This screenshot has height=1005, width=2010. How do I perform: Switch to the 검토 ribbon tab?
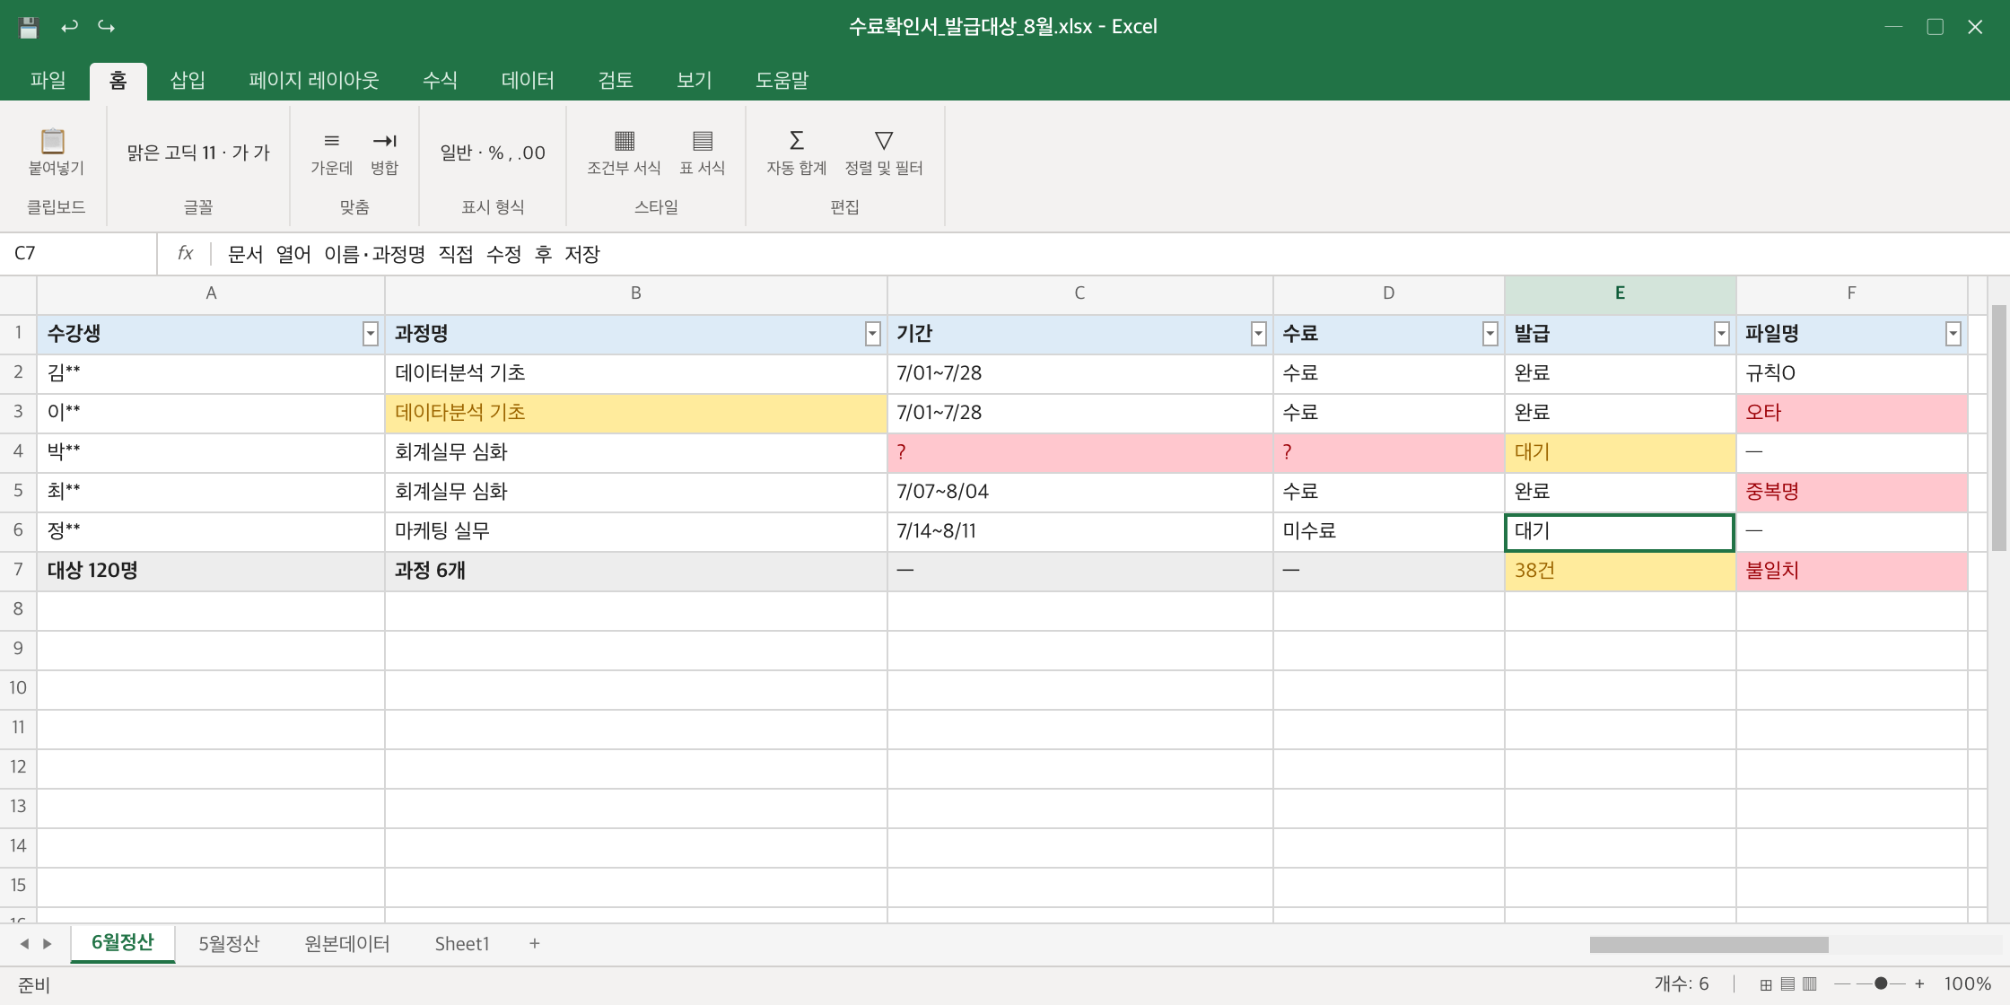[616, 81]
